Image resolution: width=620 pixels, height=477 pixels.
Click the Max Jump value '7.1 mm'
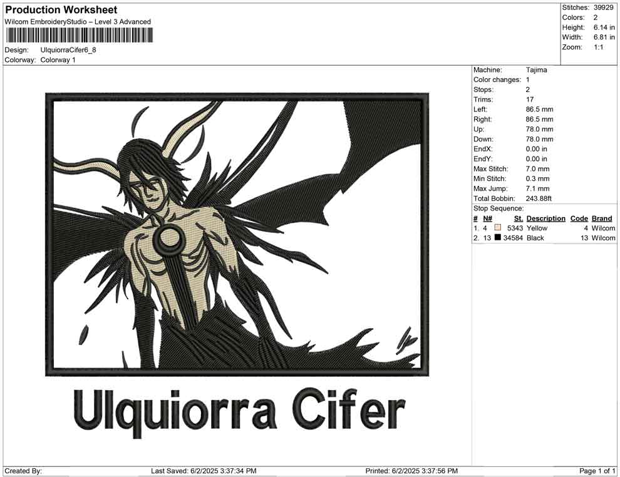(x=538, y=188)
